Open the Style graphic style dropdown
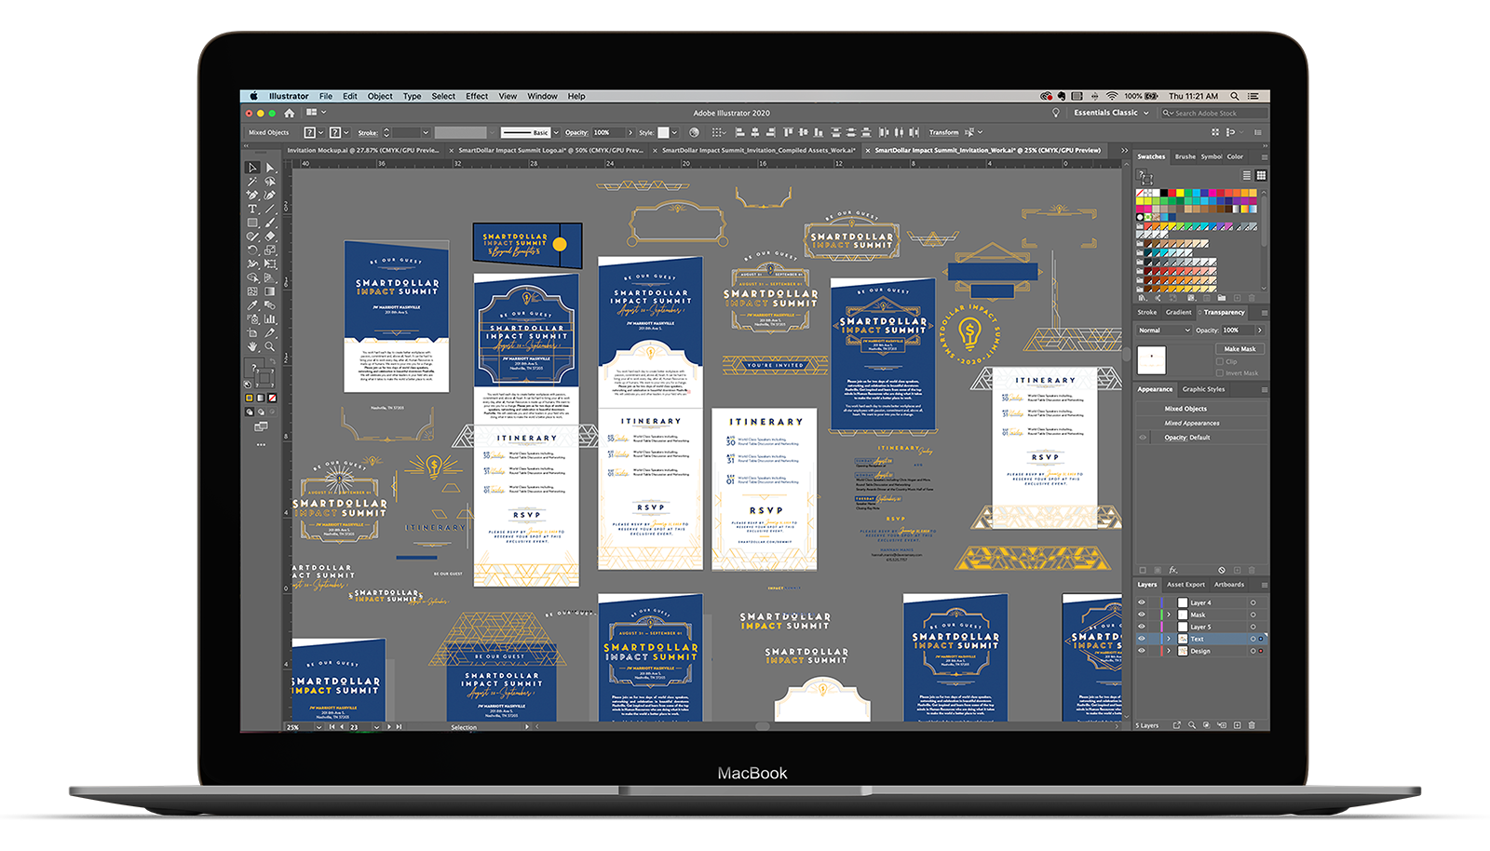This screenshot has height=851, width=1490. tap(674, 132)
